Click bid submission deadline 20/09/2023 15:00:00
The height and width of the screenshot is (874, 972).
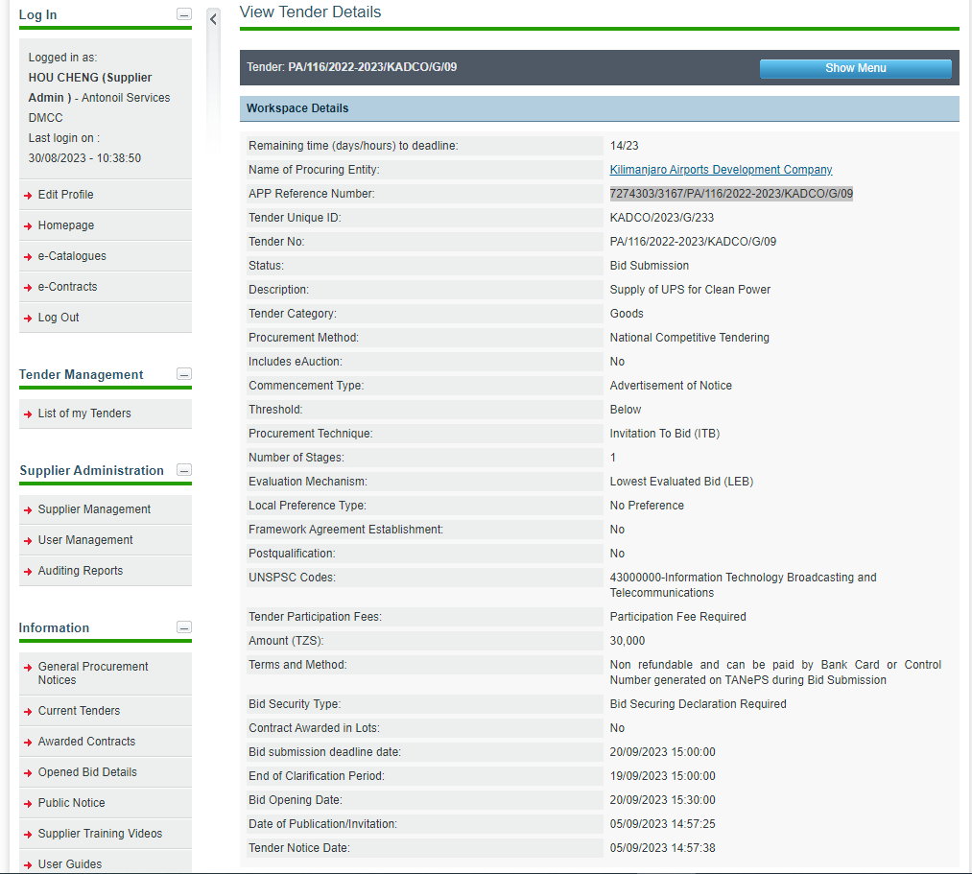tap(663, 752)
